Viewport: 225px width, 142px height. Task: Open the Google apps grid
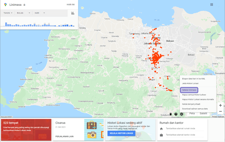click(212, 5)
